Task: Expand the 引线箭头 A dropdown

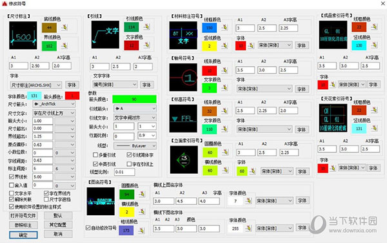Action: tap(135, 109)
